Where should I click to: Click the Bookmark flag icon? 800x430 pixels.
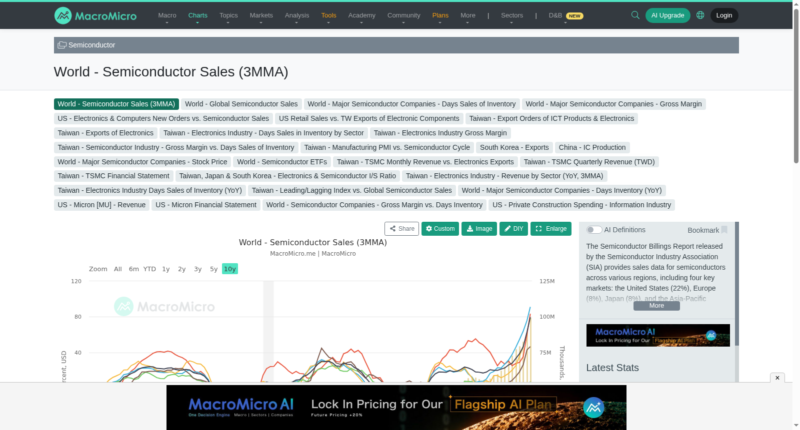[x=724, y=230]
